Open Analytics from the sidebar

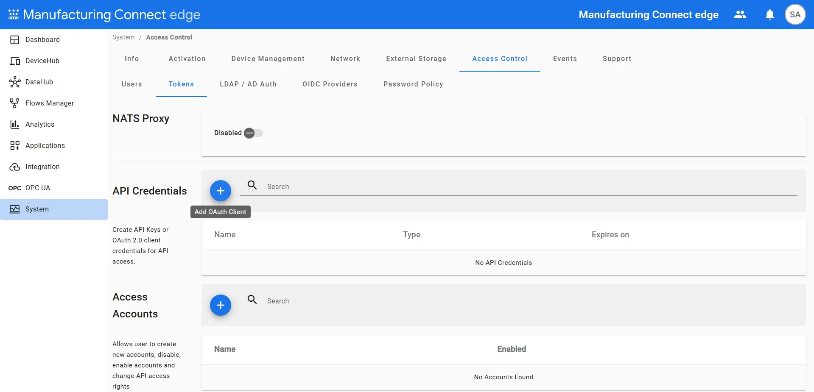pos(54,125)
